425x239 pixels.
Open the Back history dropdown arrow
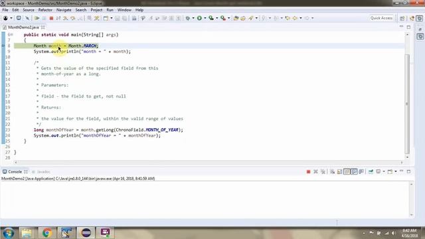[x=301, y=18]
